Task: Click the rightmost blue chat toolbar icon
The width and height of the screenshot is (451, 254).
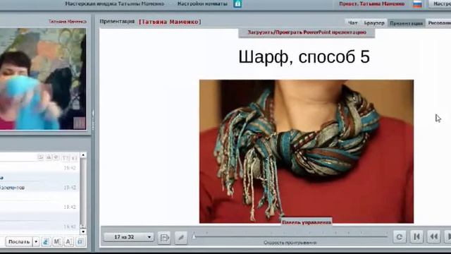Action: [80, 241]
